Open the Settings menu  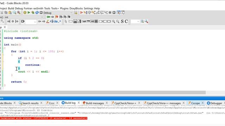pos(88,8)
